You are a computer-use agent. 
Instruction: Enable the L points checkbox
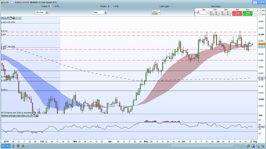pyautogui.click(x=255, y=14)
